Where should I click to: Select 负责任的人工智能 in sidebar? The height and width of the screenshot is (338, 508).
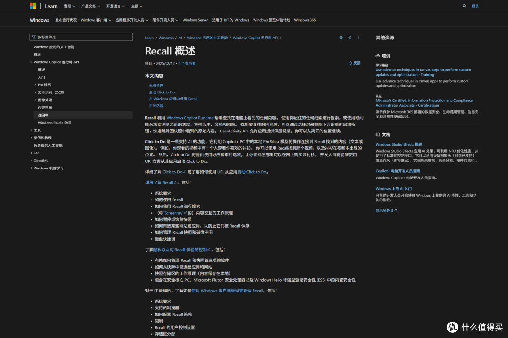(48, 146)
